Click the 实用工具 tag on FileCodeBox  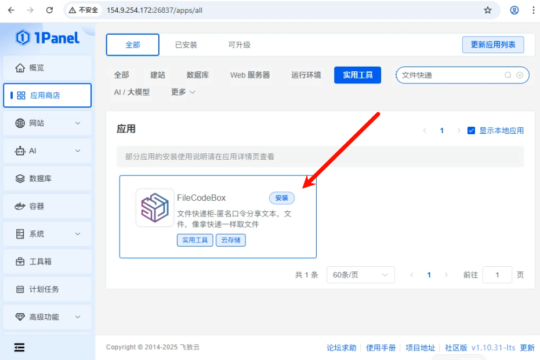point(195,240)
